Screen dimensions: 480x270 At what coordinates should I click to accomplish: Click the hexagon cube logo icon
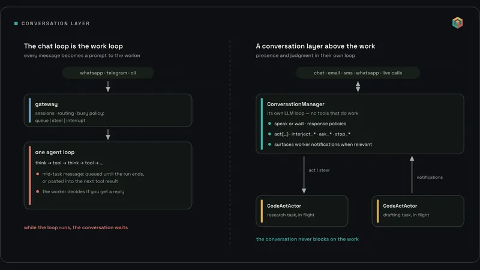[x=457, y=23]
